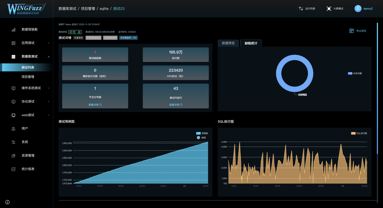Click the web测试 screen icon
The image size is (383, 208).
(13, 115)
